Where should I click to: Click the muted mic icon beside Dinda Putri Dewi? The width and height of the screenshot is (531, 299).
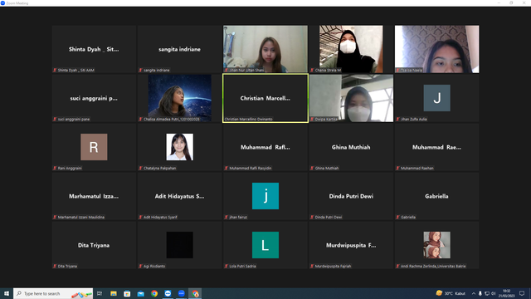coord(312,217)
